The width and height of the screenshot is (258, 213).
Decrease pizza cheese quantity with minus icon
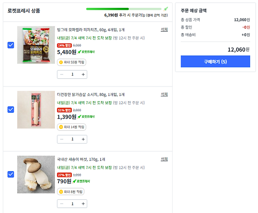click(62, 74)
